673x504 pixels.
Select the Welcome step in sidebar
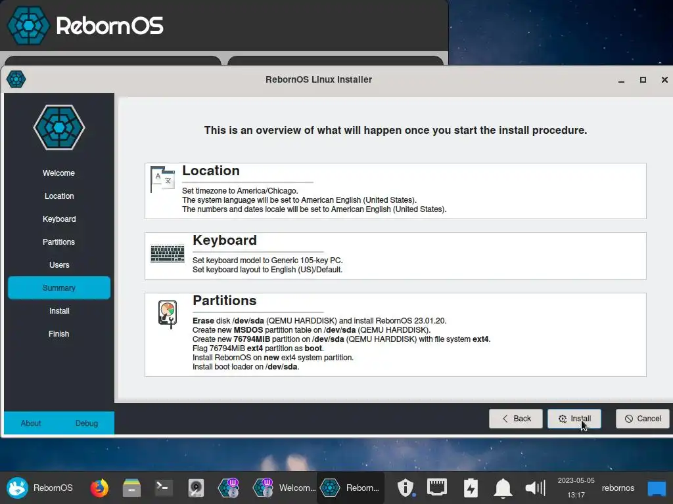coord(58,173)
